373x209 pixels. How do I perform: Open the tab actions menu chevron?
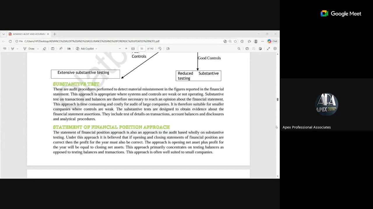click(x=3, y=34)
